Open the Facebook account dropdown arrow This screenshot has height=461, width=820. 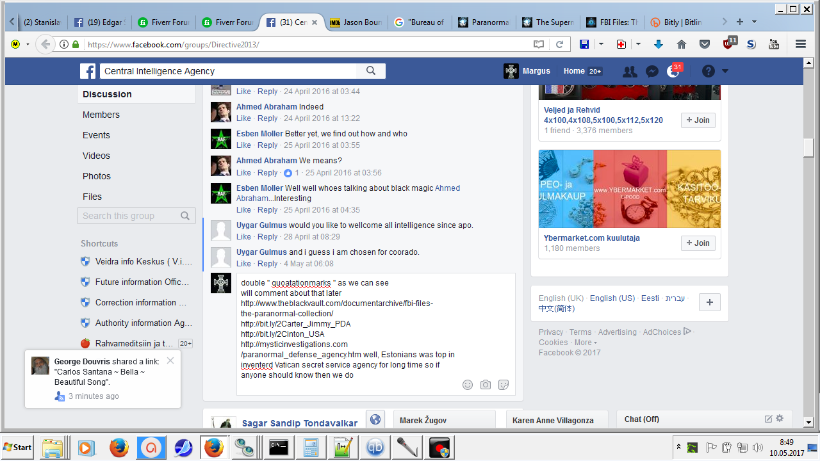pos(725,71)
